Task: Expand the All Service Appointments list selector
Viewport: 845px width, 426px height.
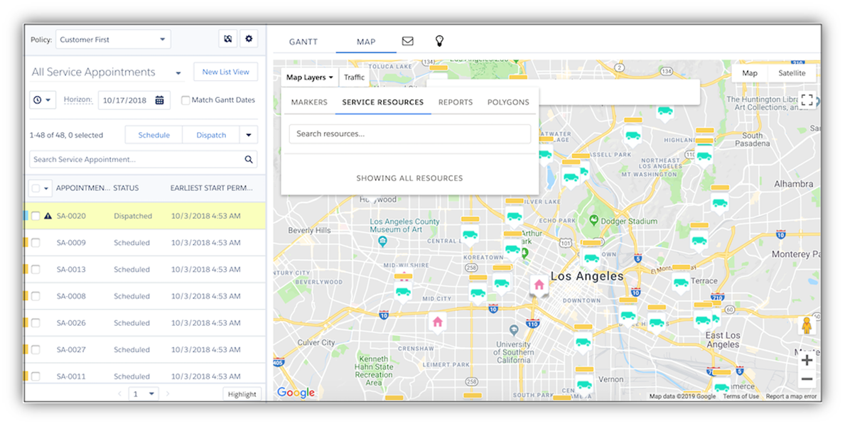Action: [x=178, y=73]
